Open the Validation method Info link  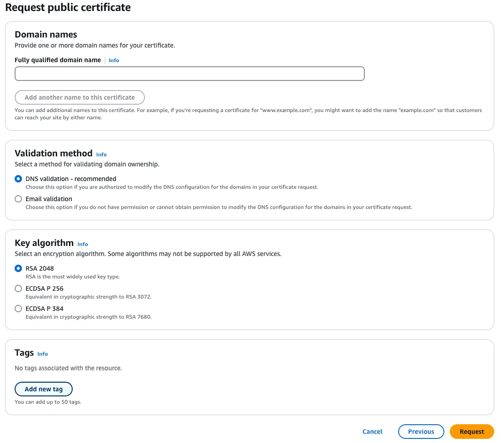pos(101,155)
